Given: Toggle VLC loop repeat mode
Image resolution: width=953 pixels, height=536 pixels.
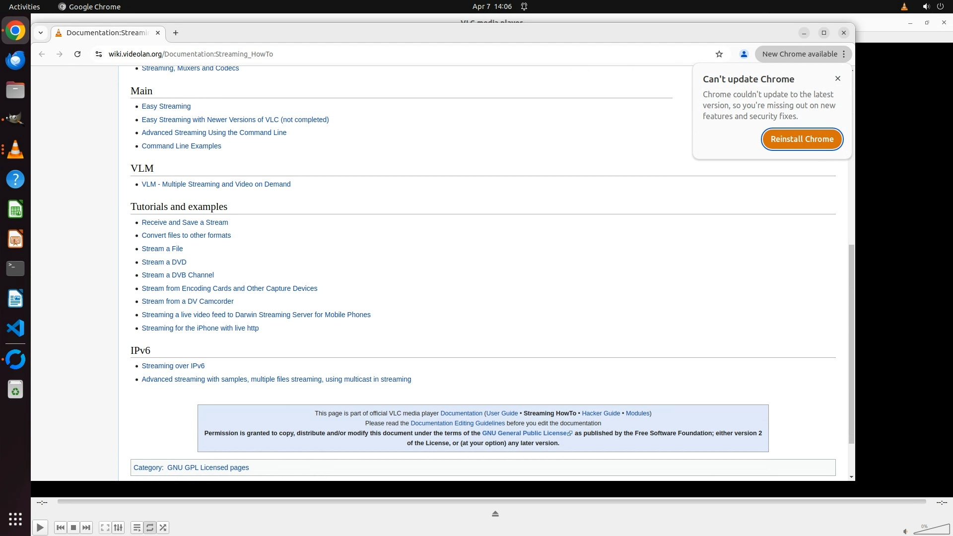Looking at the screenshot, I should click(150, 528).
